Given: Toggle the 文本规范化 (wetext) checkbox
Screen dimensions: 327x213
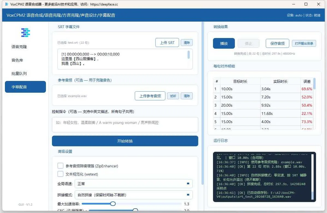Looking at the screenshot, I should coord(60,174).
